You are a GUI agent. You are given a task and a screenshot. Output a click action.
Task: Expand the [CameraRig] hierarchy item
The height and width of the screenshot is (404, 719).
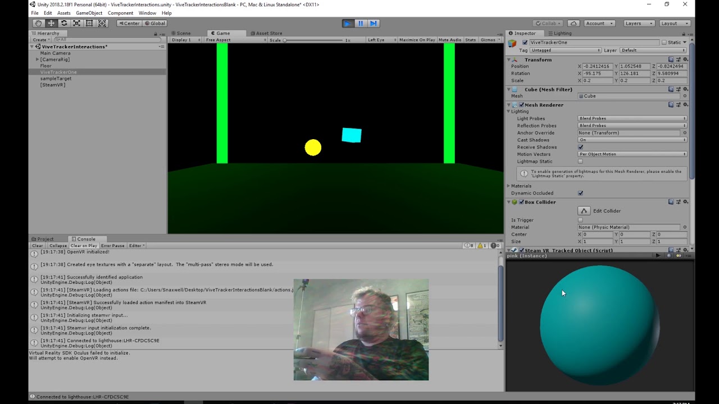click(x=38, y=59)
